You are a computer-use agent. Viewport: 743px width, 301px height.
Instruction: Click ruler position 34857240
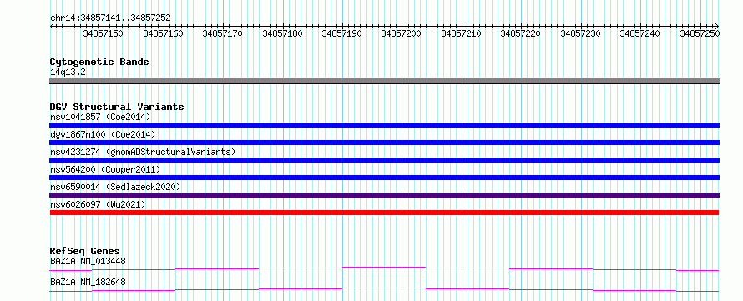point(639,33)
